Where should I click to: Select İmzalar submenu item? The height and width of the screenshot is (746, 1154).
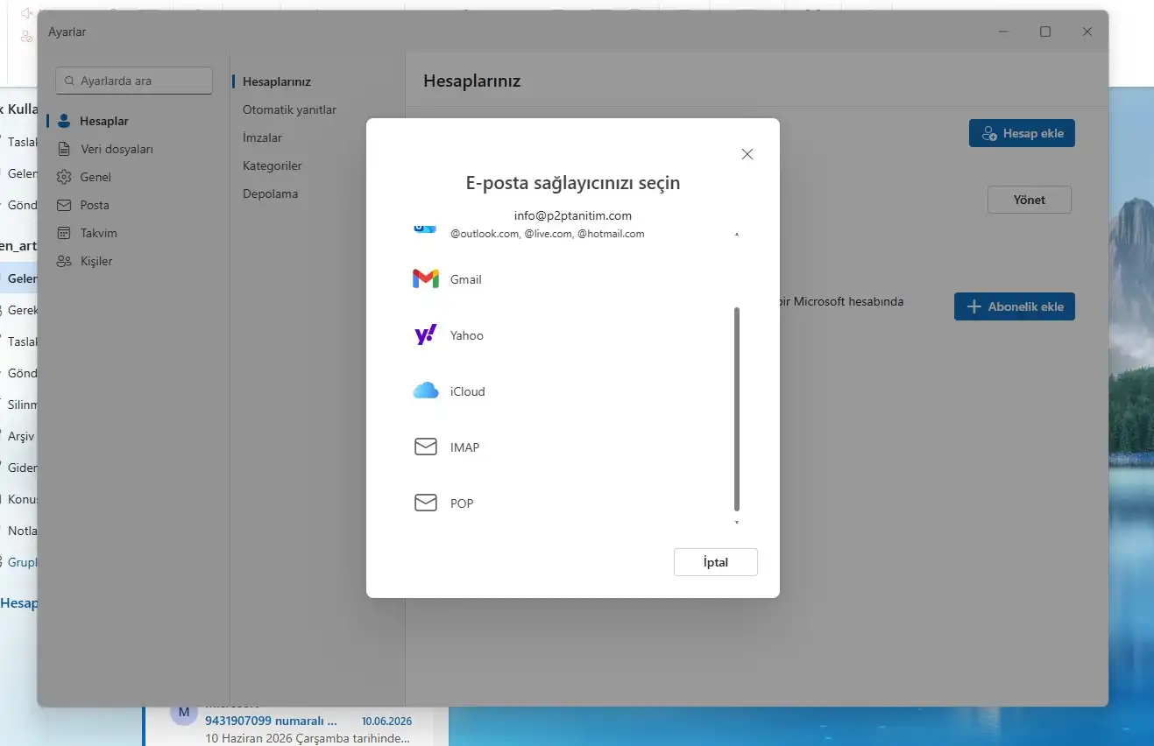pos(262,137)
